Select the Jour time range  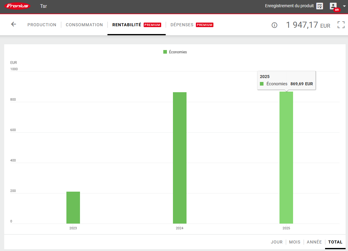coord(276,242)
